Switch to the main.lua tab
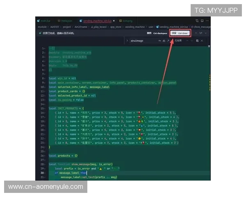The height and width of the screenshot is (197, 246). (44, 20)
